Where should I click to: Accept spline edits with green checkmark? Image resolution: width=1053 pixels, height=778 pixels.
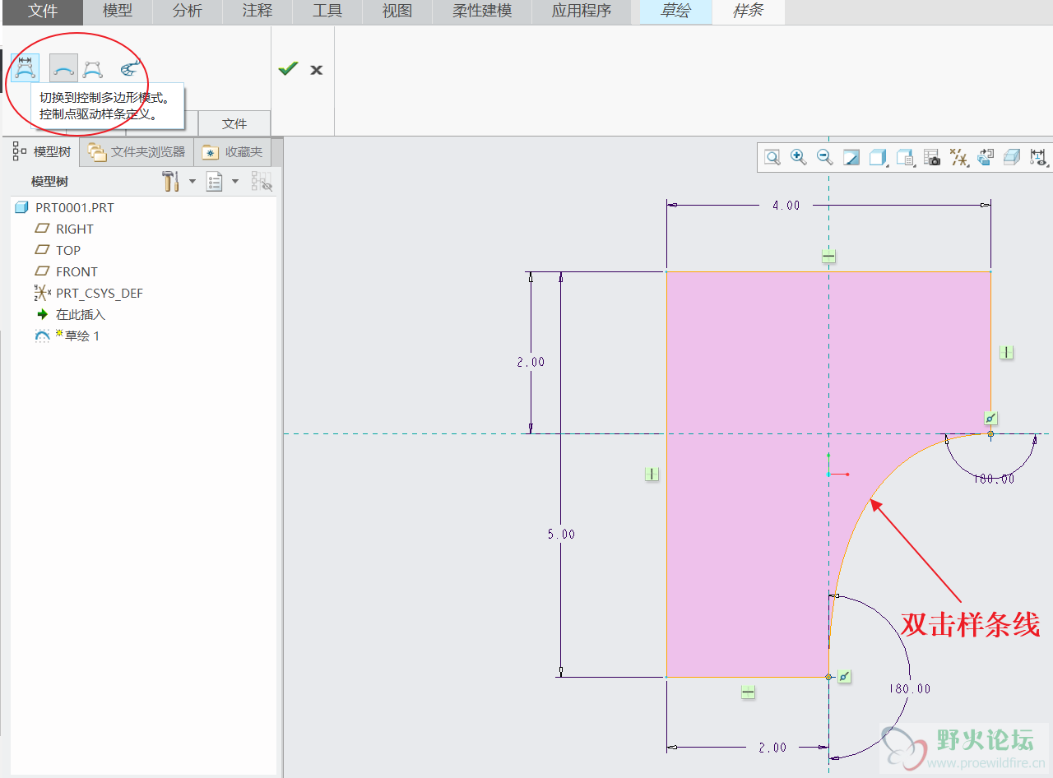pos(288,69)
